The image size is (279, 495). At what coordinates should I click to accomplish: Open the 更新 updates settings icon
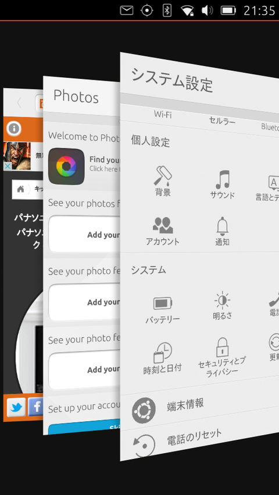pos(274,347)
